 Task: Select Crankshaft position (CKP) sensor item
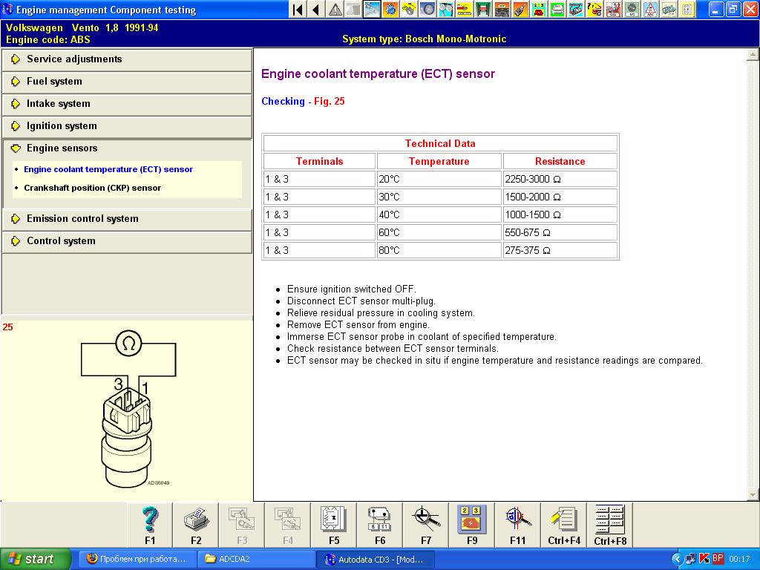point(92,188)
